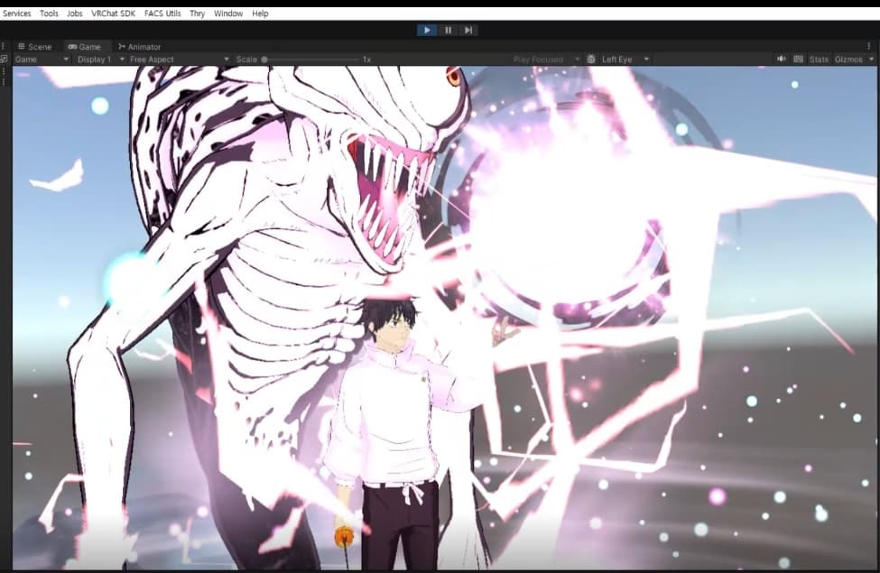Open the Jobs menu

75,14
